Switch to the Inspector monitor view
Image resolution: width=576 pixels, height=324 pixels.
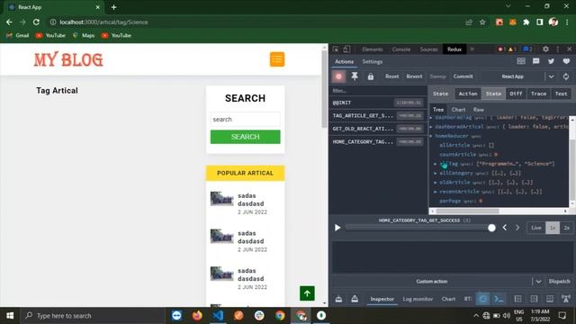[382, 299]
